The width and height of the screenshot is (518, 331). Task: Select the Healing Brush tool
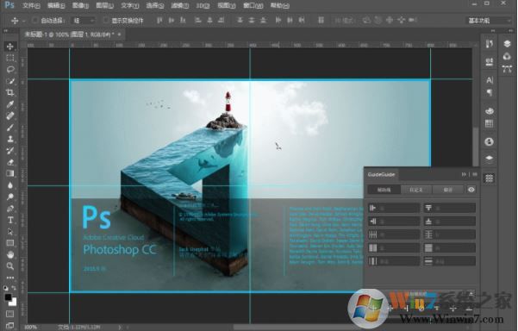pos(10,116)
